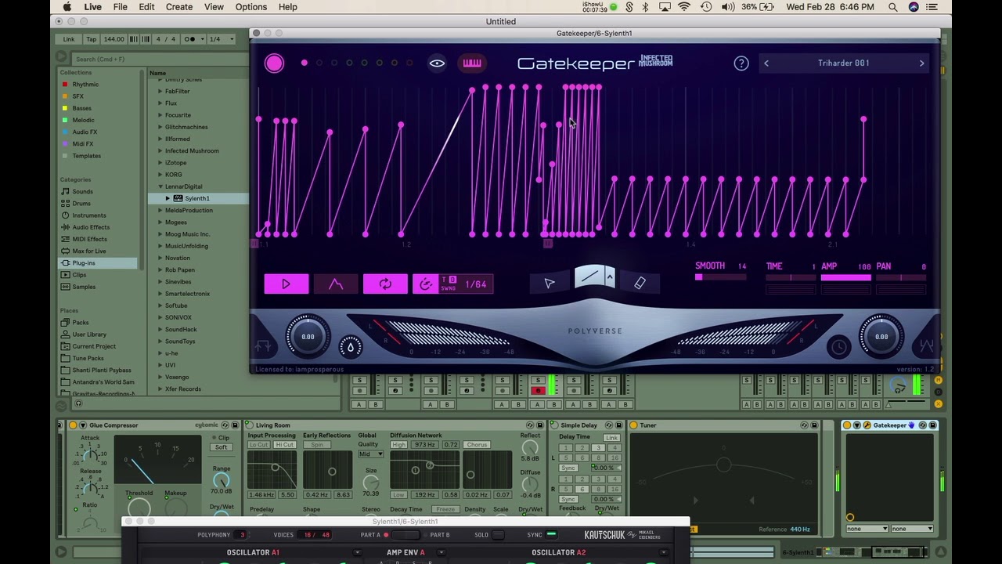Screen dimensions: 1002x564
Task: Click the Link button in Live
Action: (69, 39)
